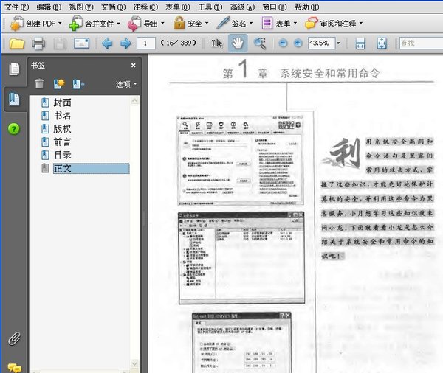Select the Hand tool in toolbar
This screenshot has width=443, height=373.
coord(238,43)
